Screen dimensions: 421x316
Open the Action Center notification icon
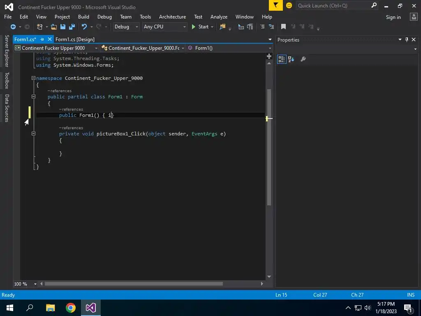(408, 308)
